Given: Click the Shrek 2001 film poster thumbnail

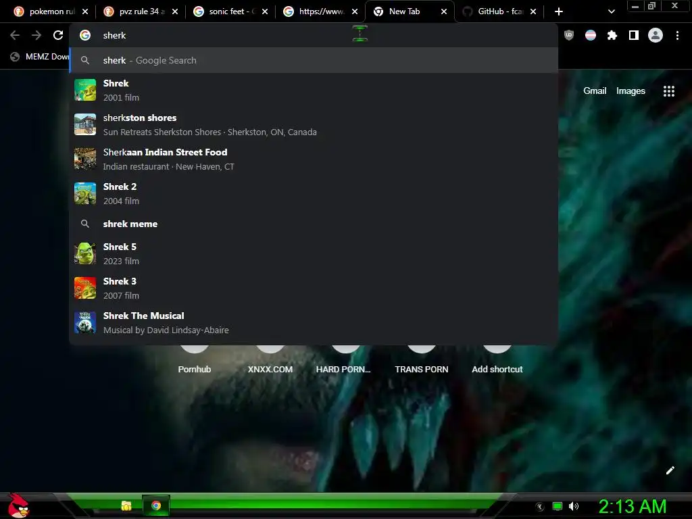Looking at the screenshot, I should 85,90.
